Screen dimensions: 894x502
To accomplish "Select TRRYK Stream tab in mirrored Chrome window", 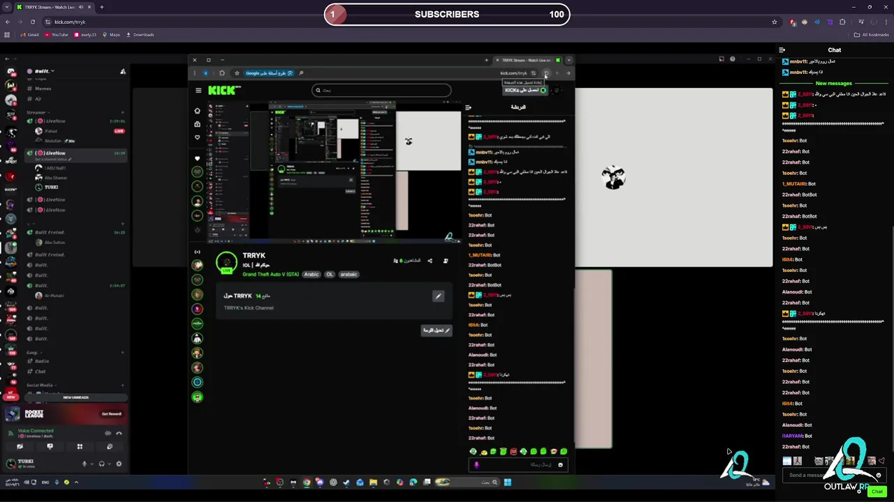I will pos(527,60).
